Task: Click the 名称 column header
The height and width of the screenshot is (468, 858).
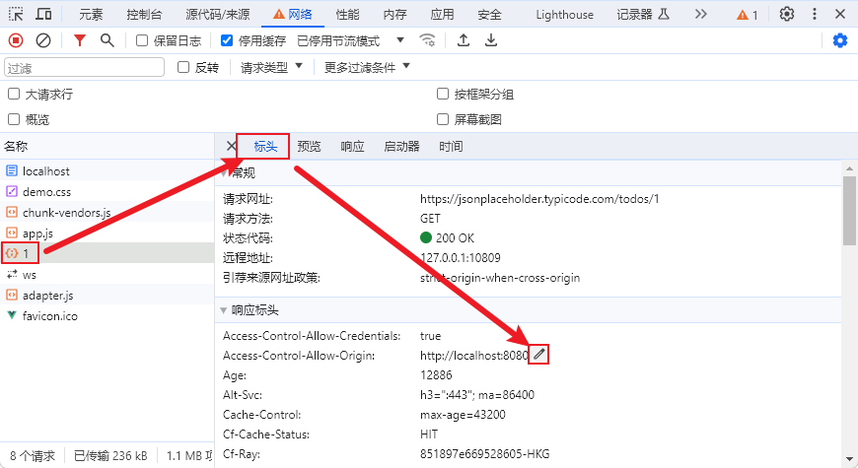Action: point(107,146)
